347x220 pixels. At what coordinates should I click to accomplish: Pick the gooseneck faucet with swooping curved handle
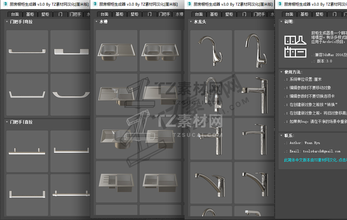211,51
